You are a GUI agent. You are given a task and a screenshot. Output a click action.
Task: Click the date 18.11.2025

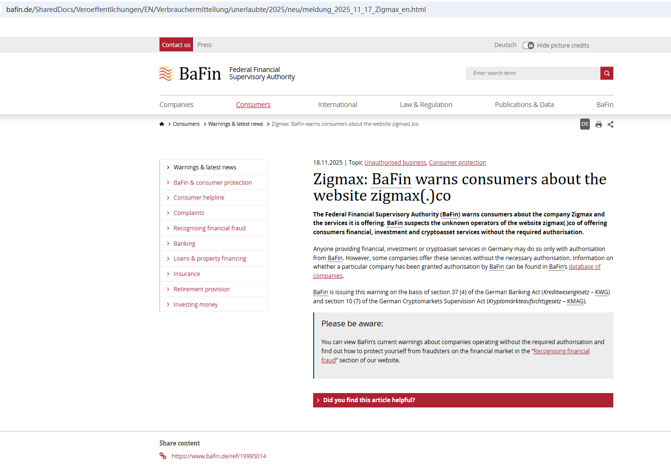pyautogui.click(x=328, y=163)
